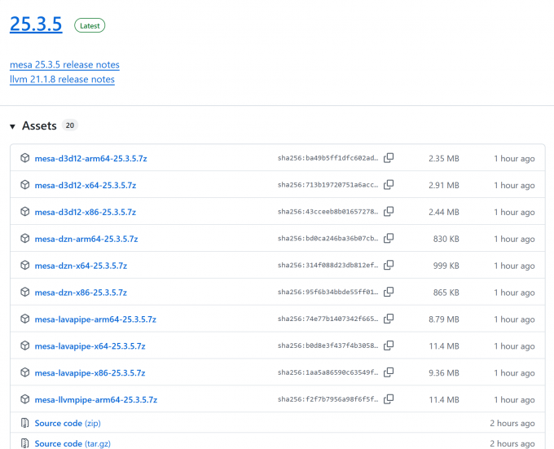Click archive icon beside Source code (tar.gz)
554x449 pixels.
click(24, 443)
